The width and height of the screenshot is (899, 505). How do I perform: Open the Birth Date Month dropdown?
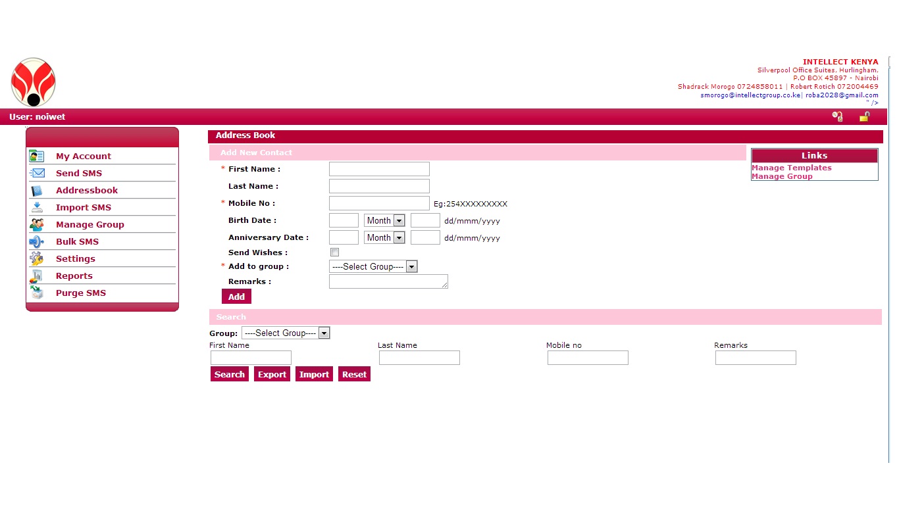(384, 220)
